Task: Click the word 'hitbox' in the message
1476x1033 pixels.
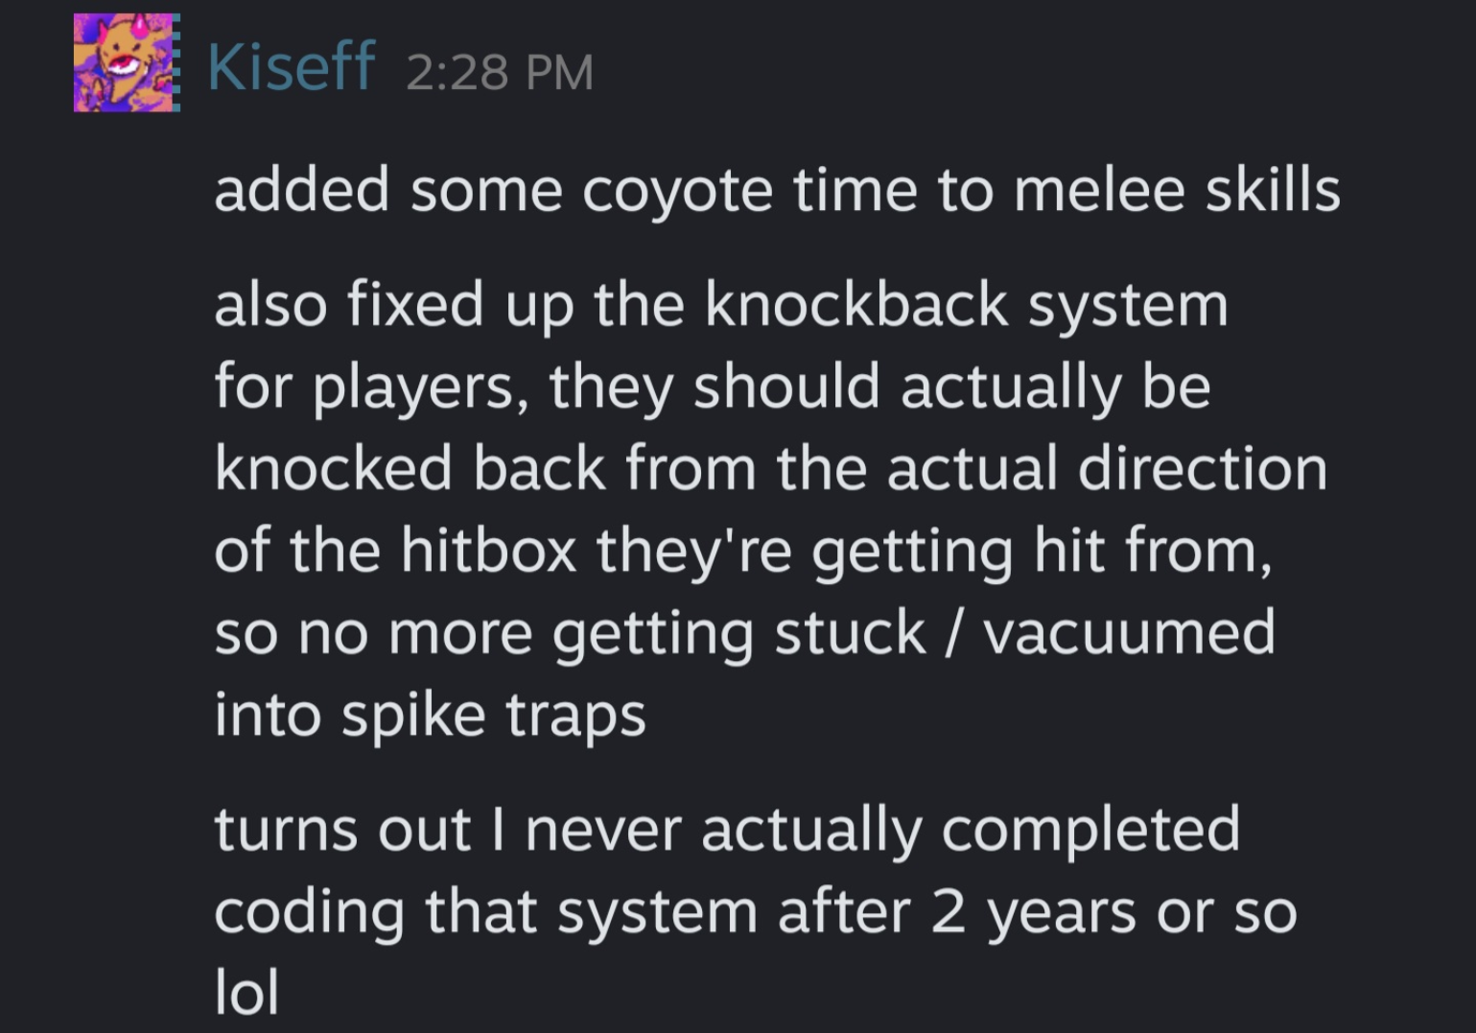Action: click(488, 550)
